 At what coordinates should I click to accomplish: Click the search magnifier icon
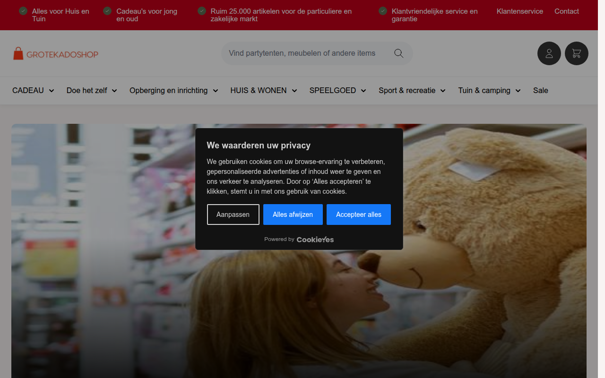click(399, 53)
